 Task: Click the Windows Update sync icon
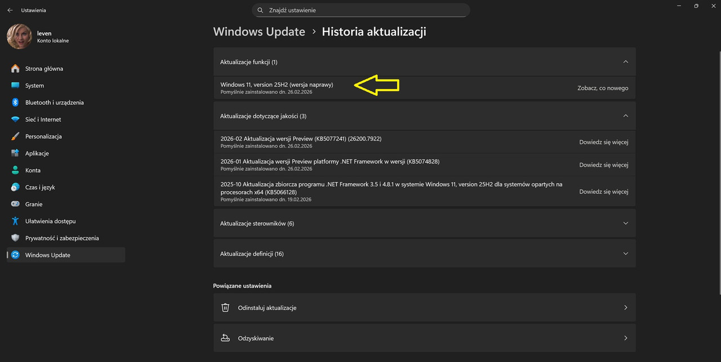[x=15, y=255]
